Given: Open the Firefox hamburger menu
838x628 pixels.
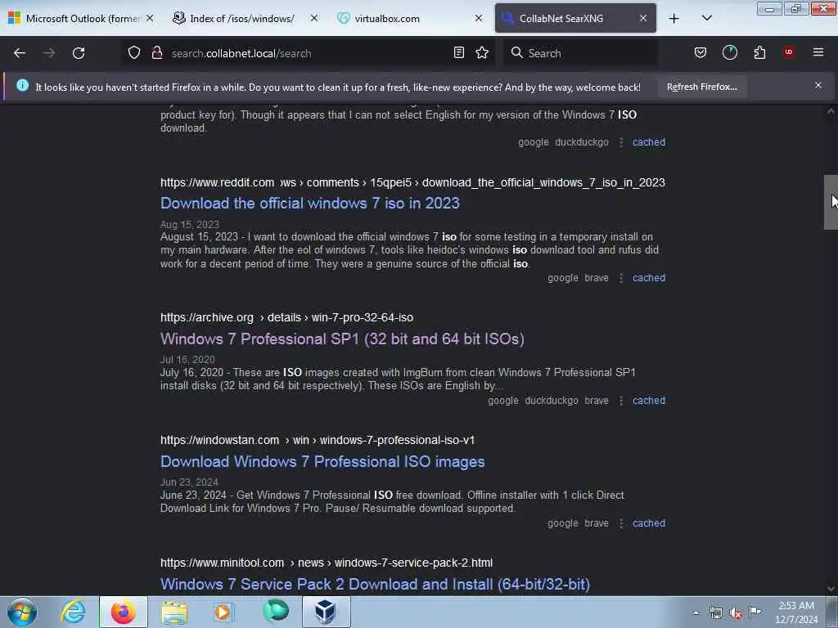Looking at the screenshot, I should click(818, 53).
